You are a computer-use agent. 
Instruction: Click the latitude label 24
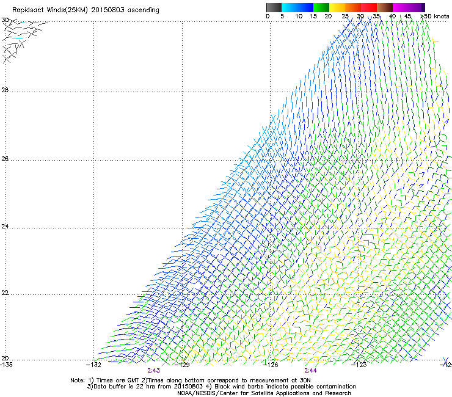[x=5, y=227]
